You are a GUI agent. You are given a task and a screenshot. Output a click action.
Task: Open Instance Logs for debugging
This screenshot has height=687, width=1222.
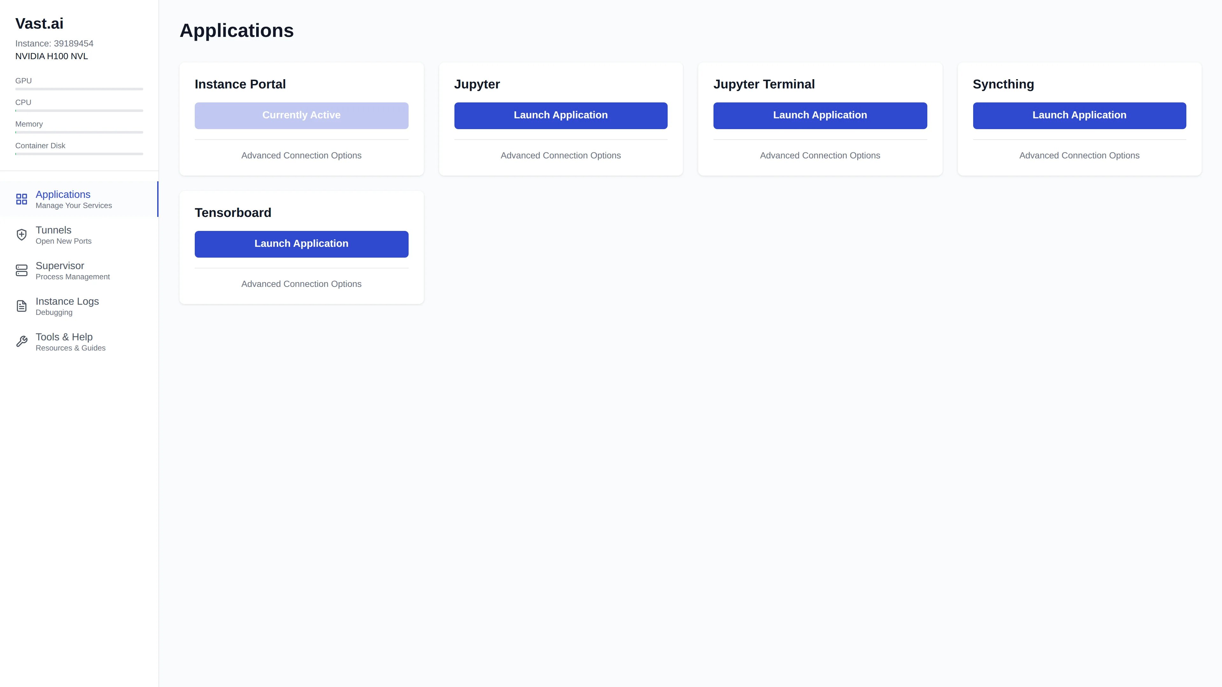tap(79, 306)
